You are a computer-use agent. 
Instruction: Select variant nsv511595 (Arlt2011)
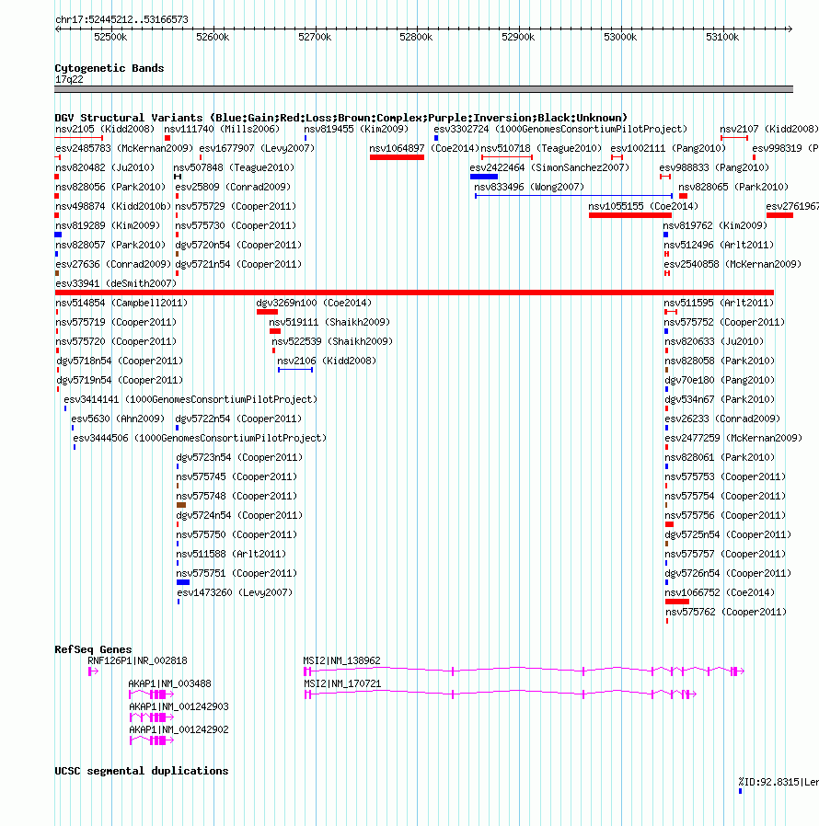[x=719, y=303]
